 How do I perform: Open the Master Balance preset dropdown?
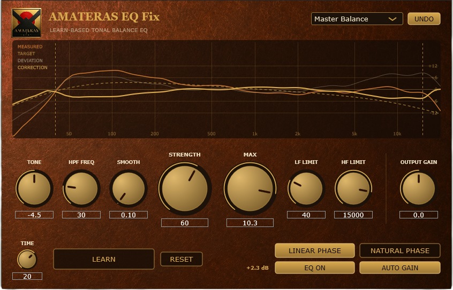pyautogui.click(x=357, y=19)
